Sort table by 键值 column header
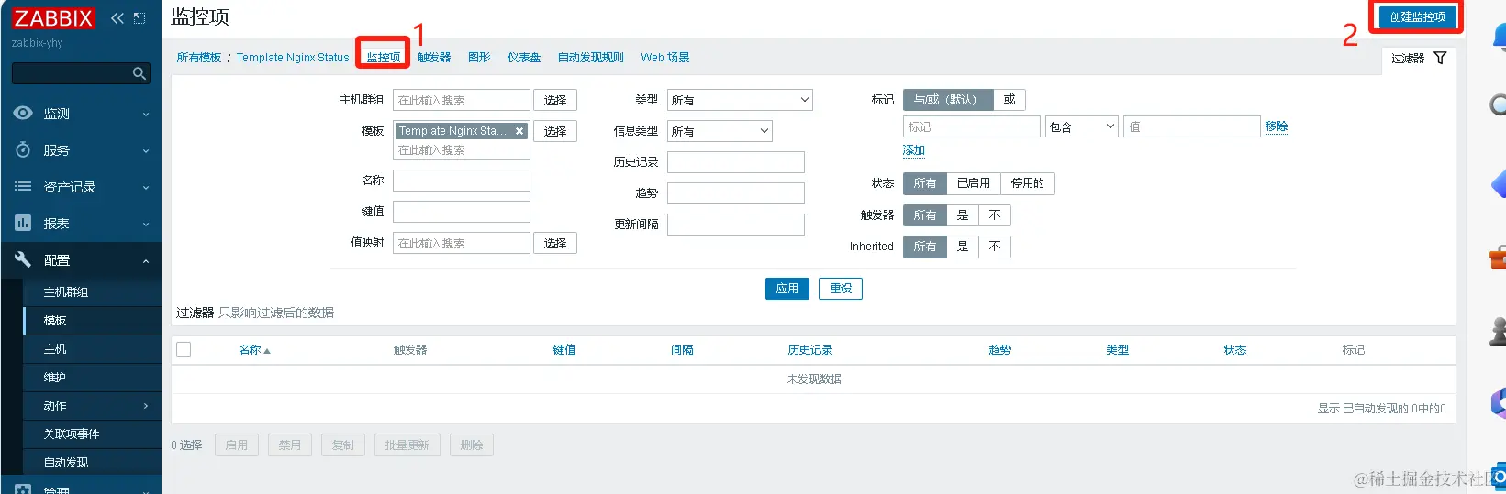Image resolution: width=1506 pixels, height=494 pixels. click(564, 350)
